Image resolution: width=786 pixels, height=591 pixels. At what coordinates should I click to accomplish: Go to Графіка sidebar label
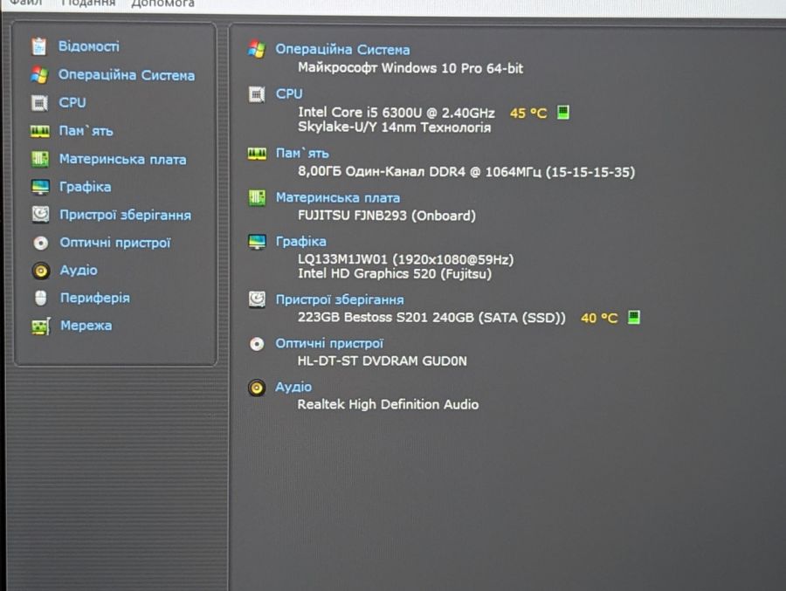tap(86, 187)
